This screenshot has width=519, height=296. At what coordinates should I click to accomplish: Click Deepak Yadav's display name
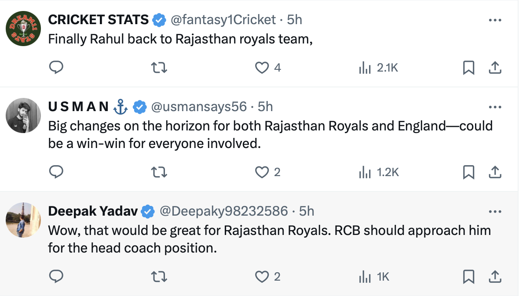[93, 211]
